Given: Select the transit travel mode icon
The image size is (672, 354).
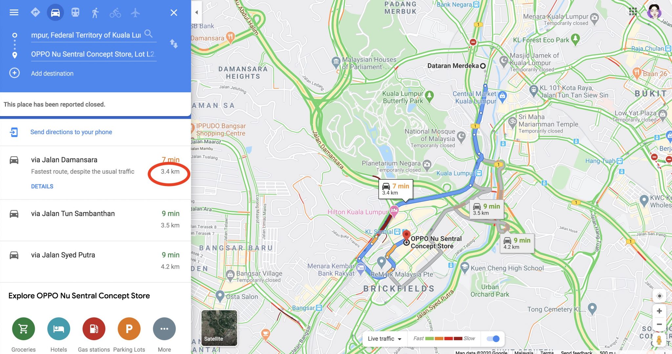Looking at the screenshot, I should tap(75, 12).
